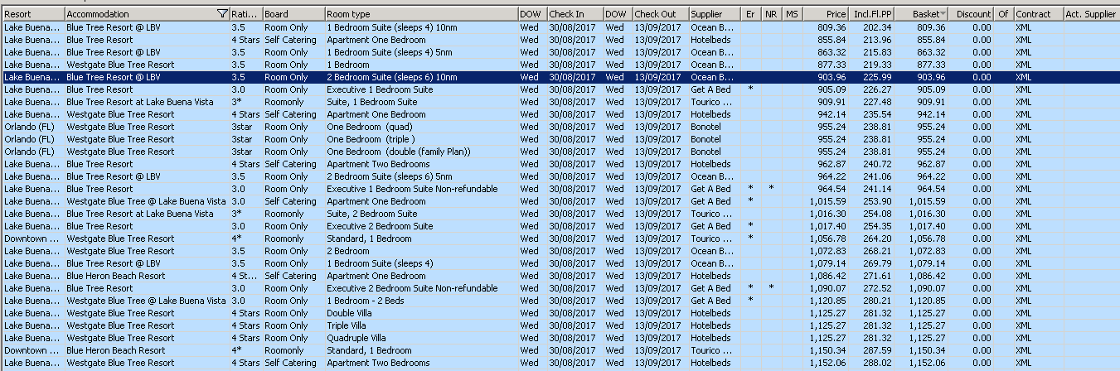Sort by the Check Out column header
Screen dimensions: 1120x371
[x=660, y=14]
